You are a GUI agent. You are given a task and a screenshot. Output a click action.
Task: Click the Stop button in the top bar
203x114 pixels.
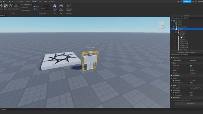coord(12,1)
